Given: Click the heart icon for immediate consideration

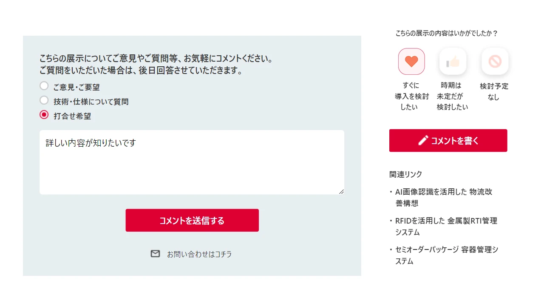Looking at the screenshot, I should [x=411, y=61].
